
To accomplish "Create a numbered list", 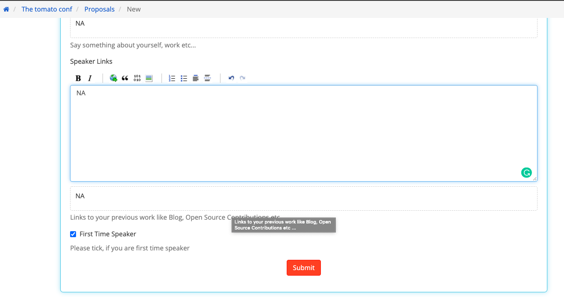I will [172, 78].
